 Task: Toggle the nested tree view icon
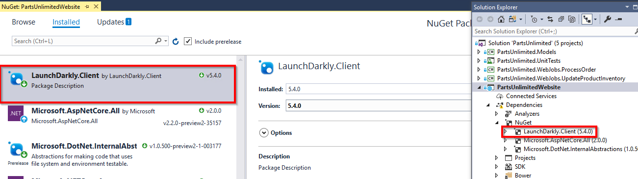pyautogui.click(x=587, y=20)
